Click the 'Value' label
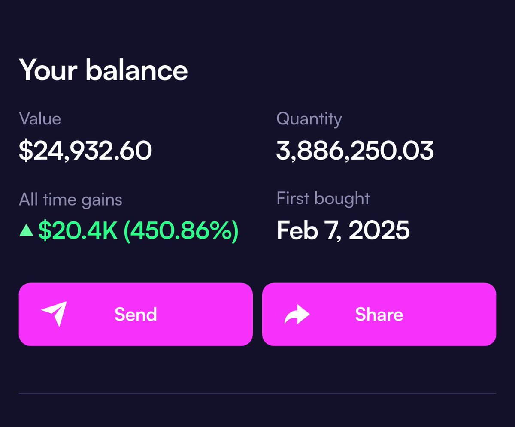This screenshot has height=427, width=515. (40, 119)
